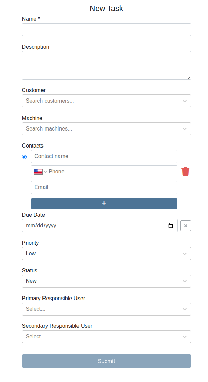Open Primary Responsible User dropdown
208x382 pixels.
point(106,309)
